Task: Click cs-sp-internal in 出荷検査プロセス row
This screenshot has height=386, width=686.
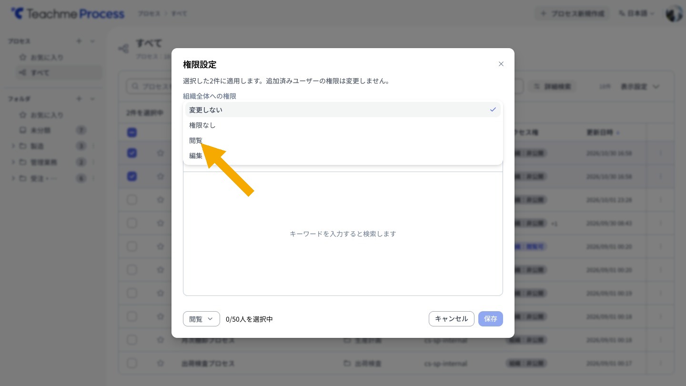Action: tap(445, 363)
